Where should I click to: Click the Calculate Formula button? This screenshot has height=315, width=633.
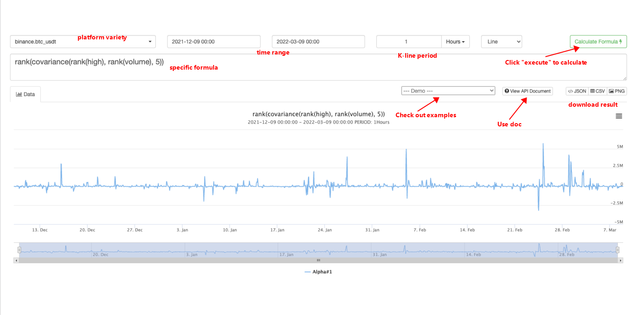[598, 42]
